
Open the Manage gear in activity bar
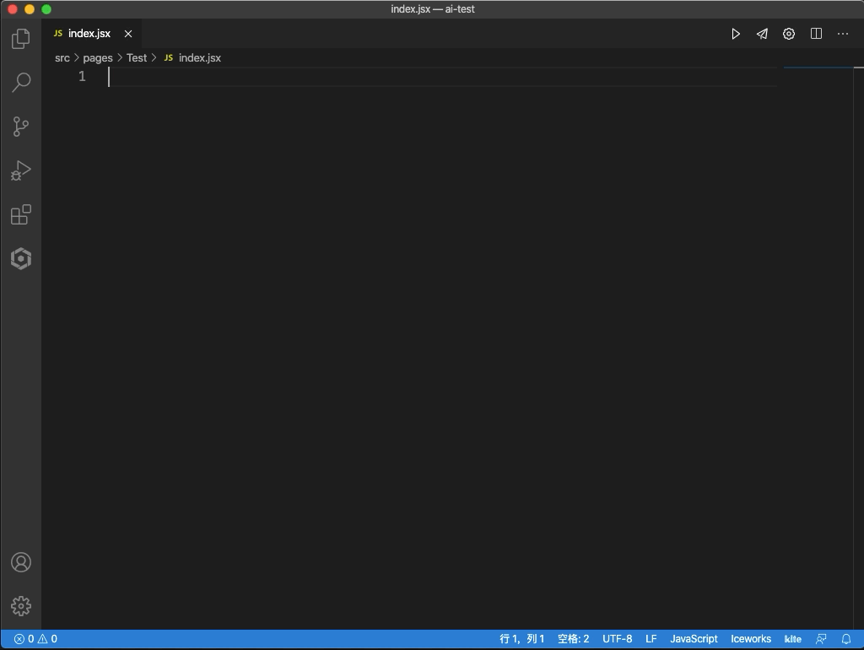(21, 606)
